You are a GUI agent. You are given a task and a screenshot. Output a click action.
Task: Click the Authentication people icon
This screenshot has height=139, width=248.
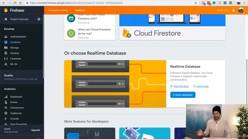click(x=6, y=37)
